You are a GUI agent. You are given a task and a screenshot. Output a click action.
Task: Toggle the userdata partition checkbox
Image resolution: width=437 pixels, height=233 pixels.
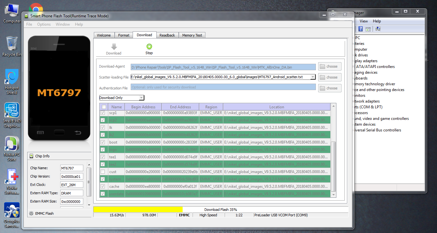[x=103, y=194]
